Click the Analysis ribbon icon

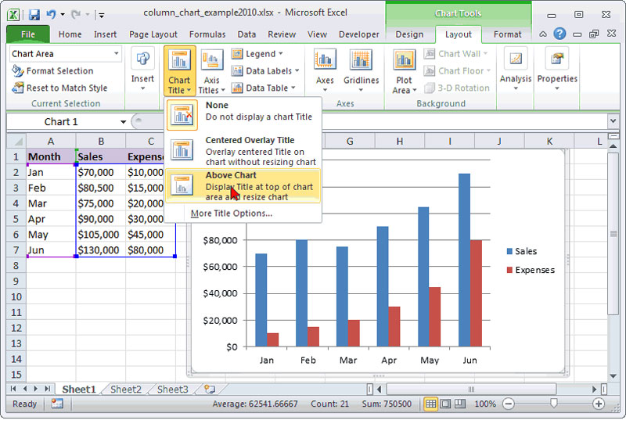[x=516, y=59]
